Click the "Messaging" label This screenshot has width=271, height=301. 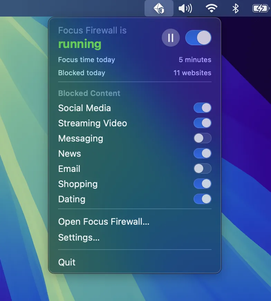click(81, 139)
